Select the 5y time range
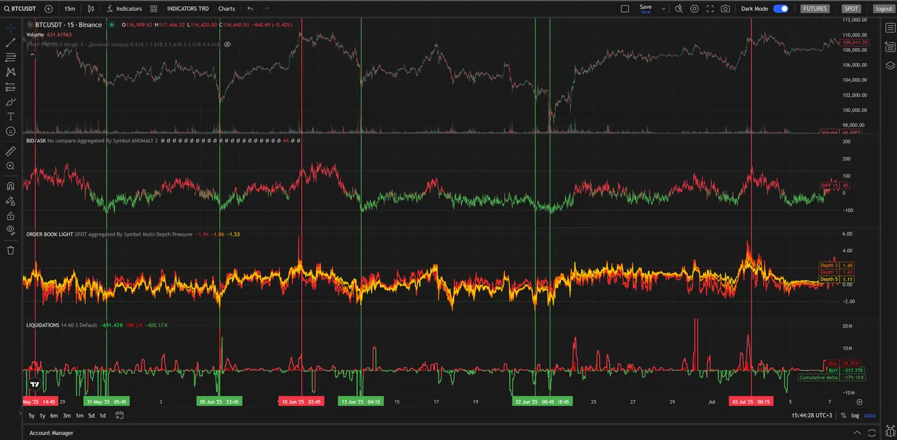The height and width of the screenshot is (440, 897). pyautogui.click(x=32, y=416)
